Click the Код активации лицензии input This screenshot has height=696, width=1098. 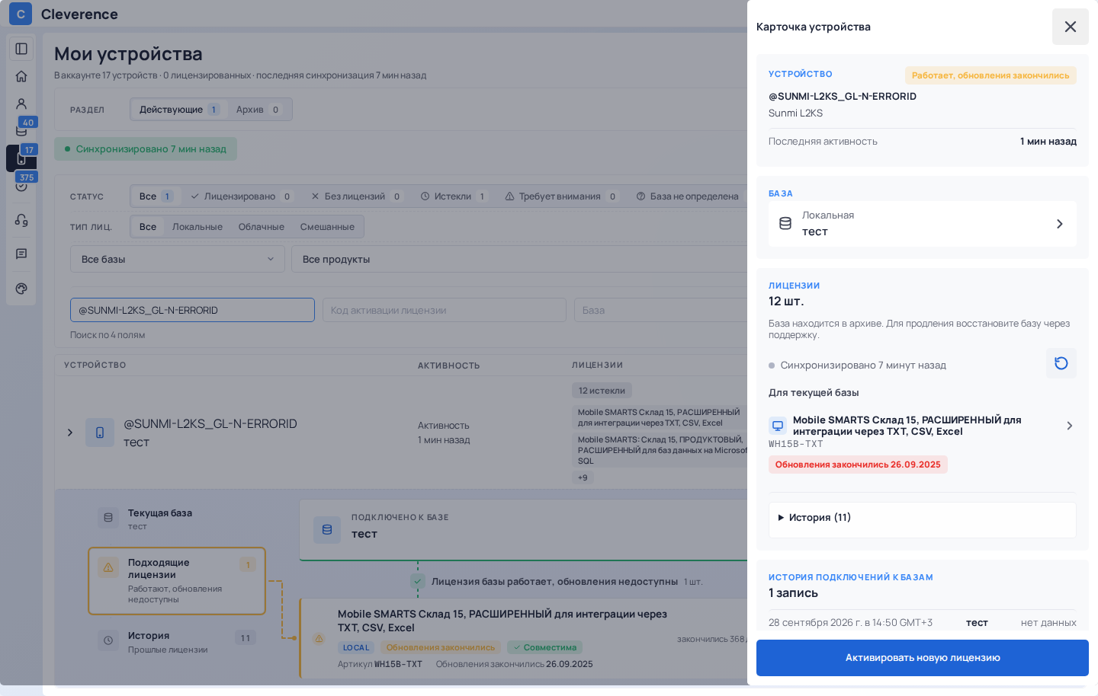(x=445, y=310)
